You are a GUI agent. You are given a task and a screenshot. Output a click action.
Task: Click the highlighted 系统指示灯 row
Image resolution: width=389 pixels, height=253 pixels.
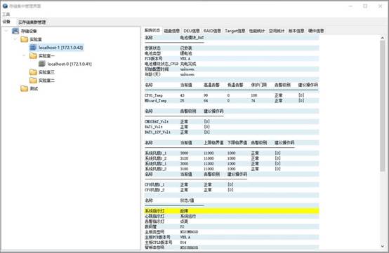(232, 211)
